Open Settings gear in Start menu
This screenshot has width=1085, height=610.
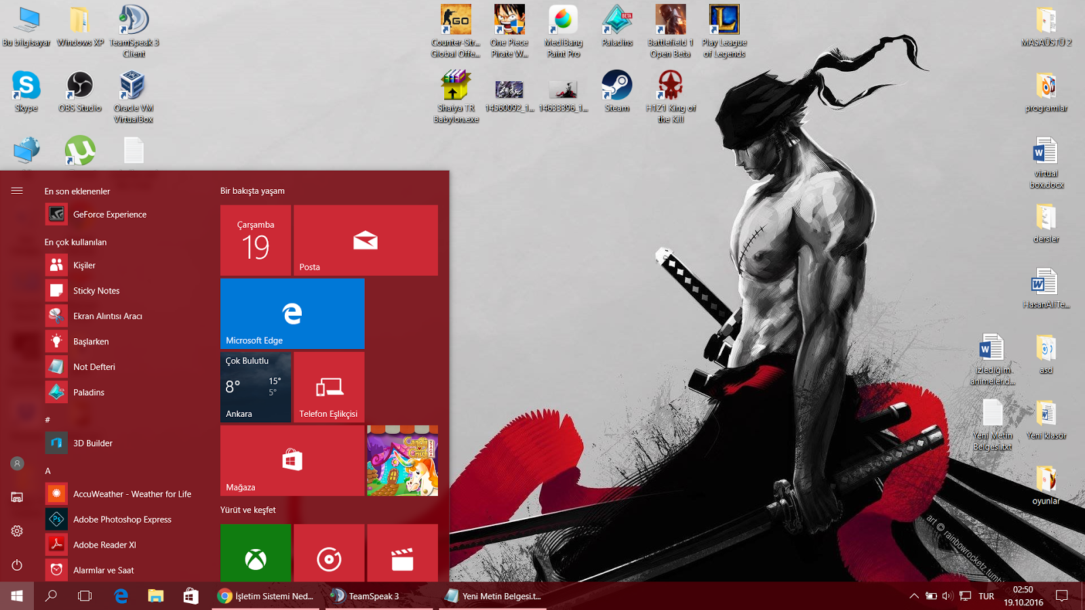tap(17, 531)
